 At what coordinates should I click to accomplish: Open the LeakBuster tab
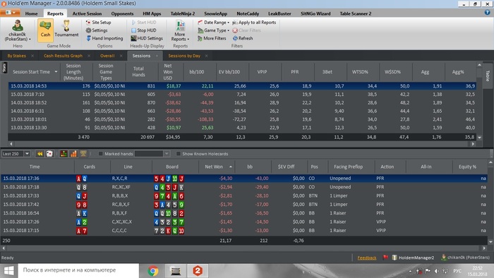pos(279,13)
